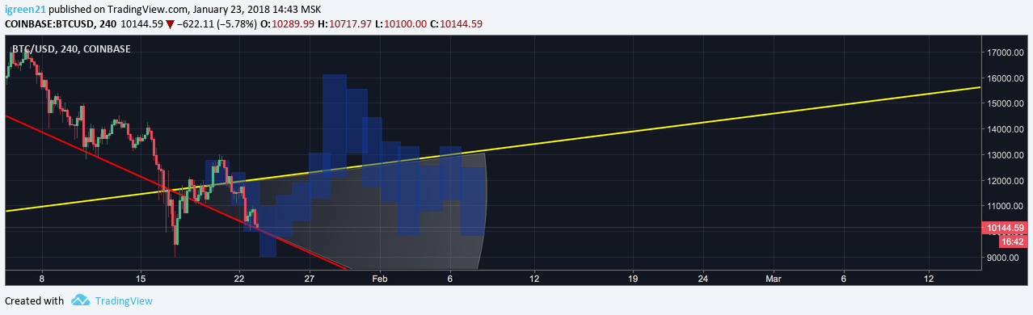This screenshot has width=1033, height=315.
Task: Click the 19 date label on time axis
Action: point(632,279)
